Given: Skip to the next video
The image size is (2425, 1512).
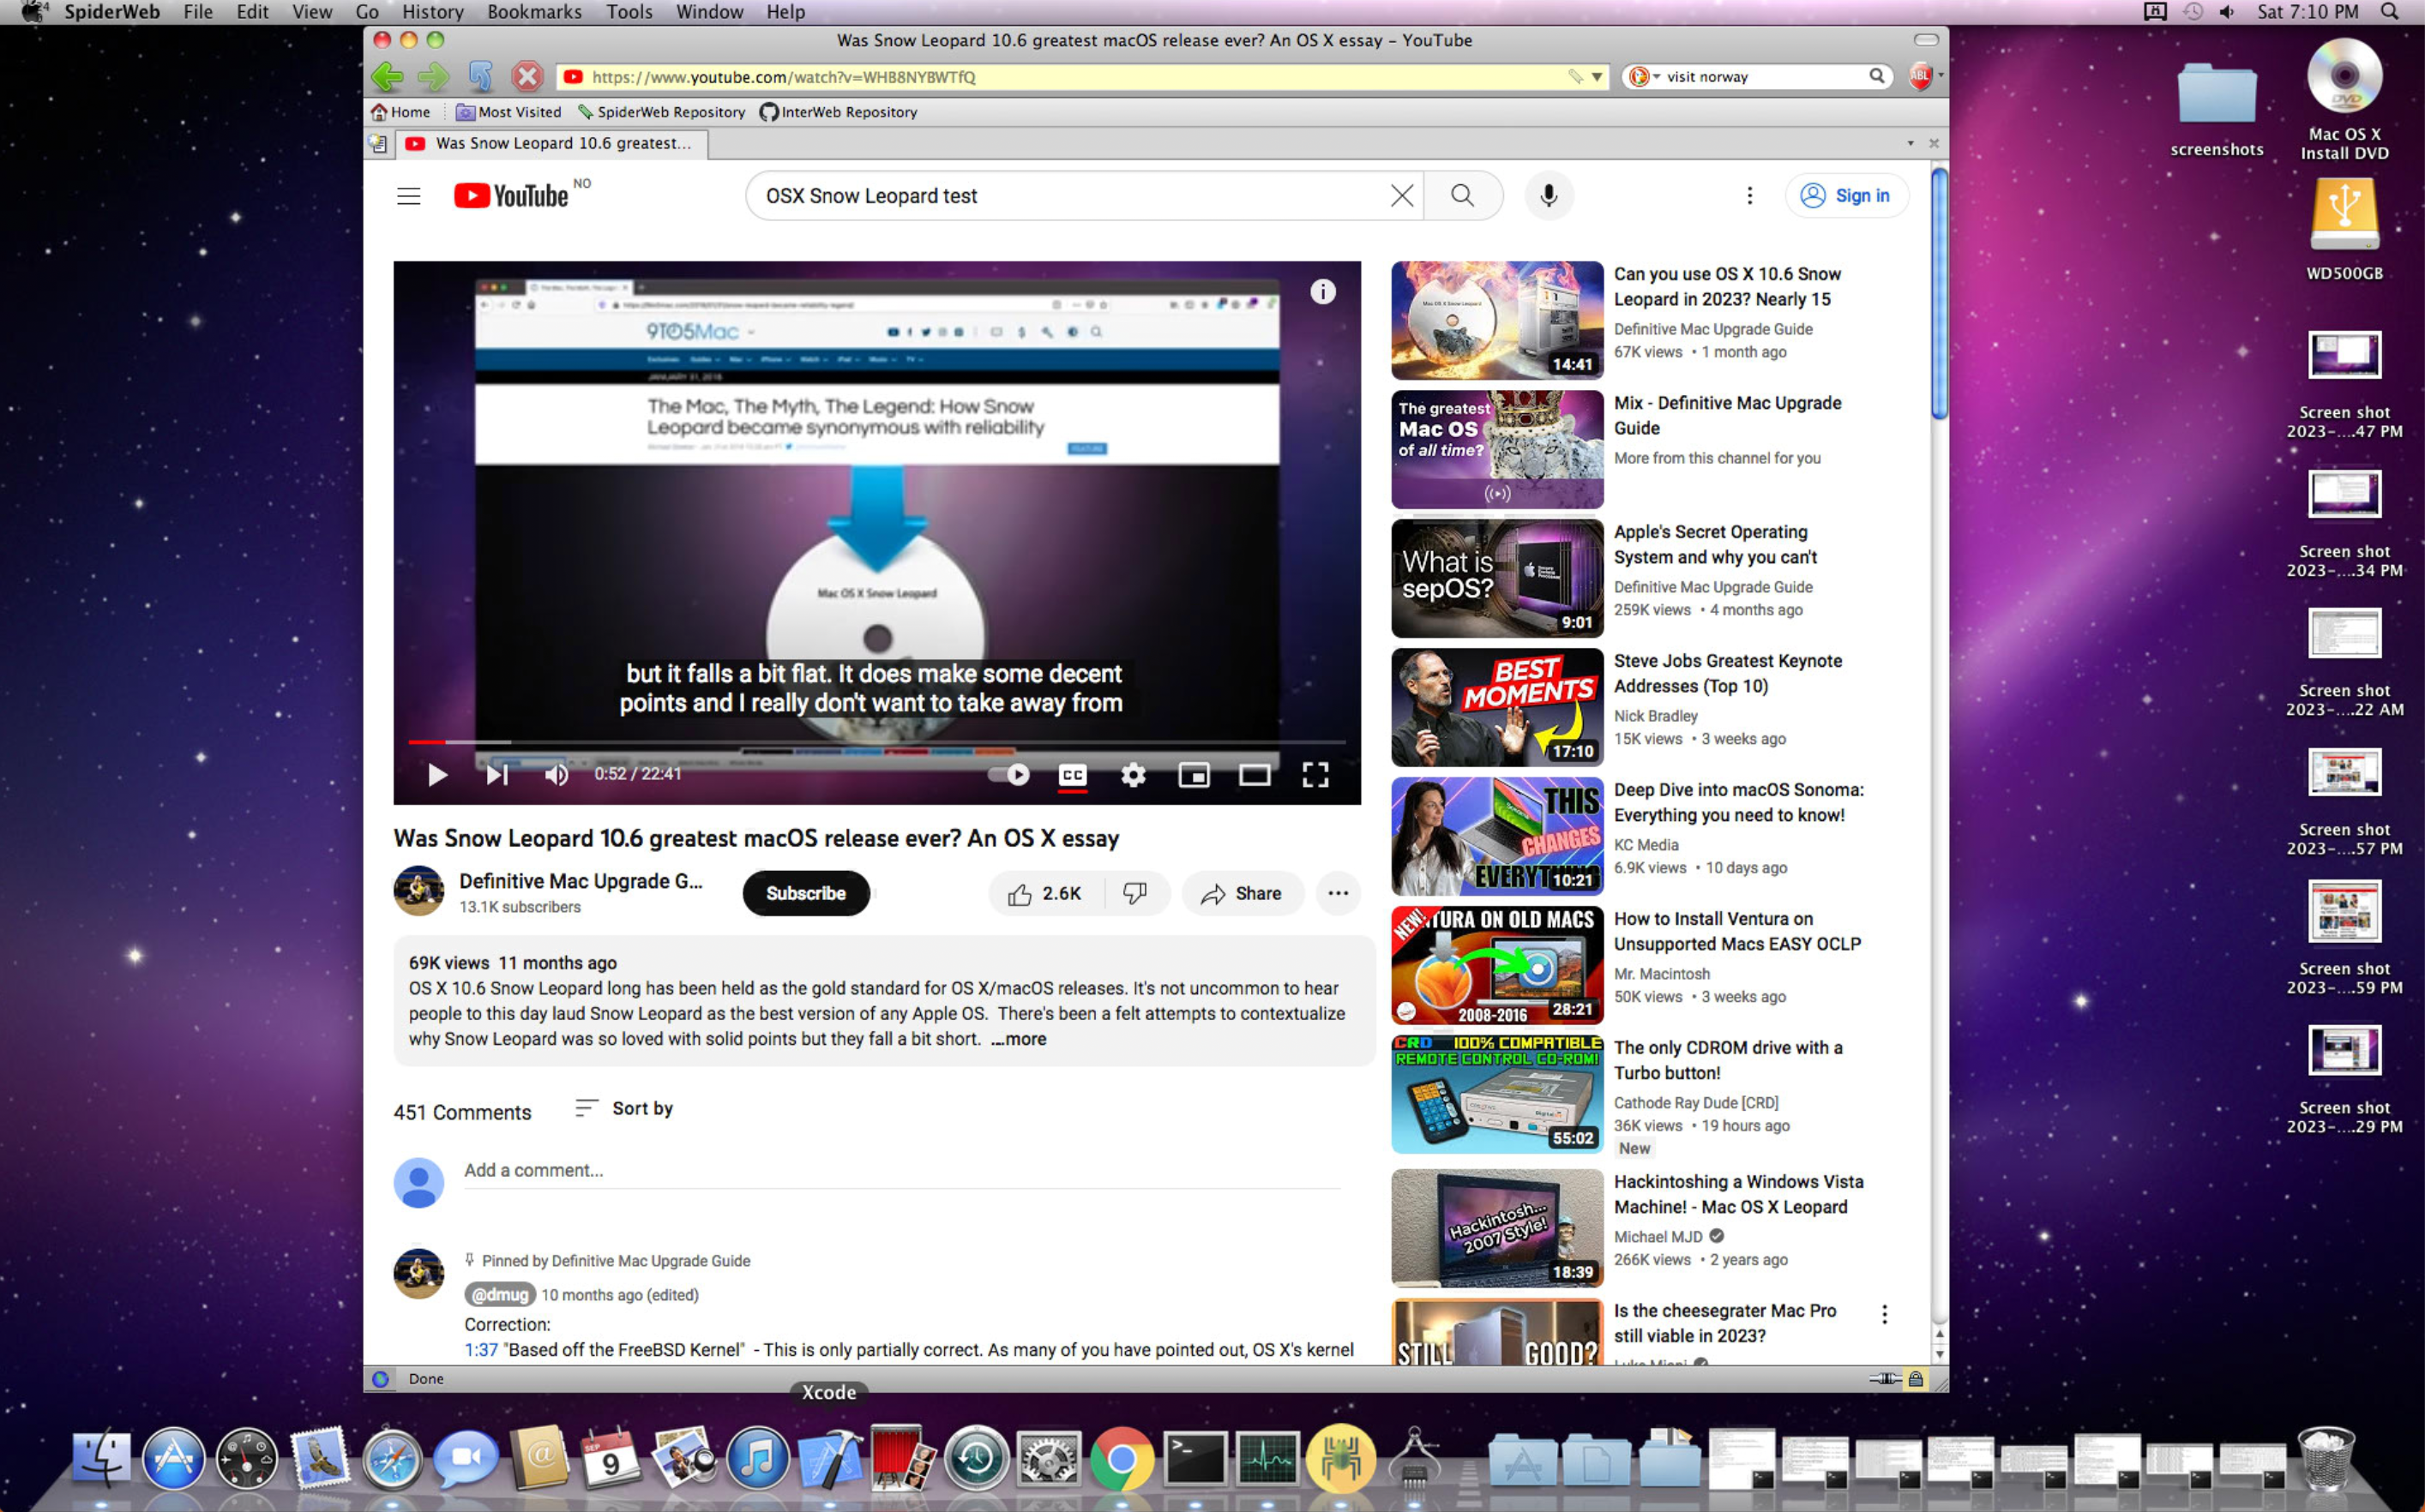Looking at the screenshot, I should coord(497,774).
